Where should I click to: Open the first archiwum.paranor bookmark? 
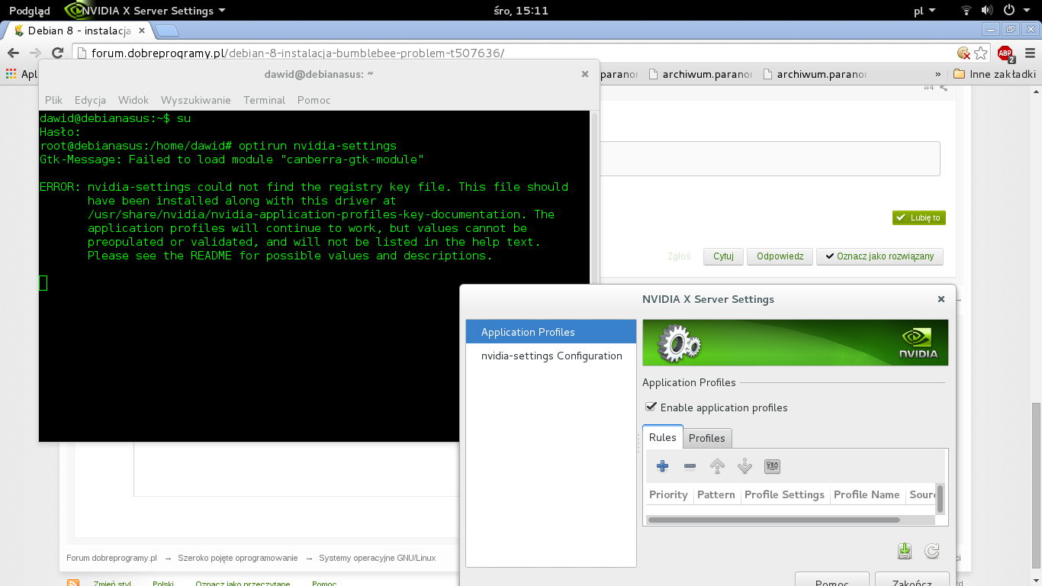point(701,74)
